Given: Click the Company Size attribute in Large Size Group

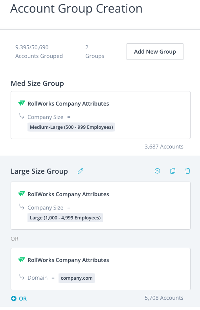Looking at the screenshot, I should point(45,208).
